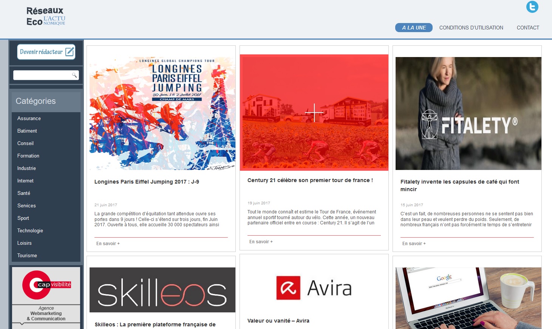552x329 pixels.
Task: Open the Batiment category
Action: pos(27,131)
